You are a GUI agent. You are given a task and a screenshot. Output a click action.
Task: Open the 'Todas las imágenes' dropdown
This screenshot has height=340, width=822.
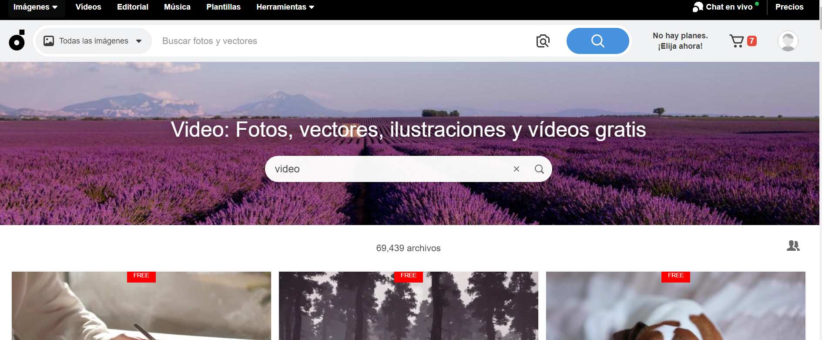pos(94,41)
